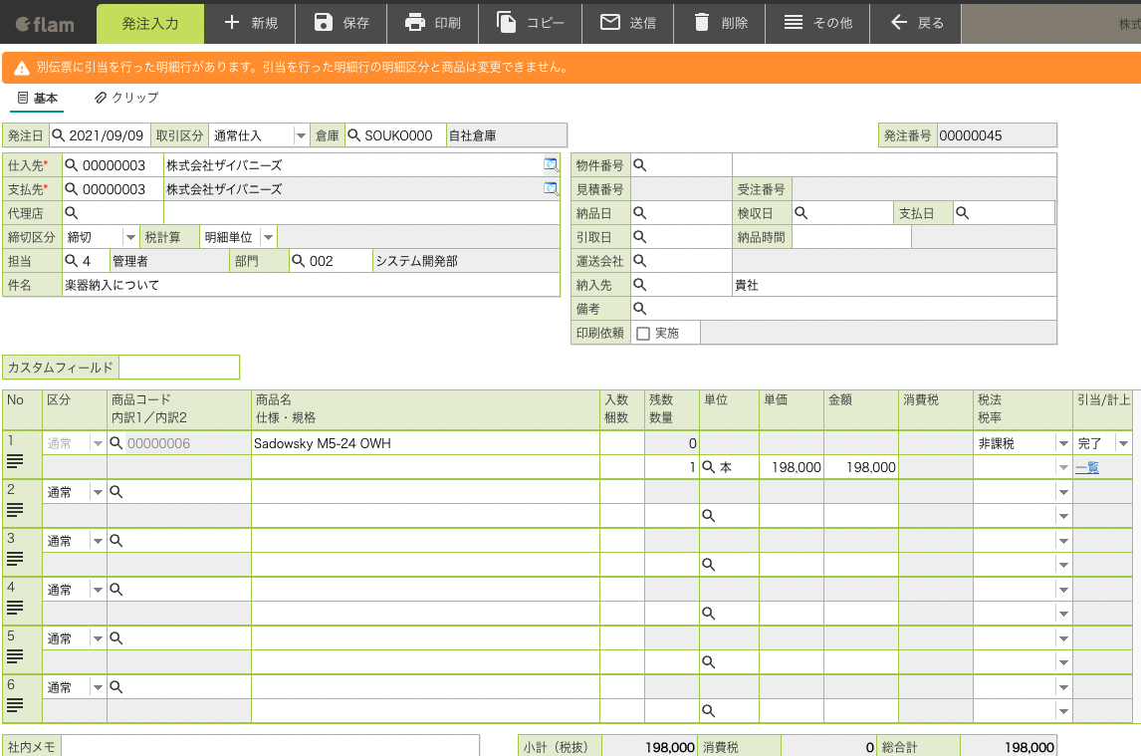Viewport: 1141px width, 756px height.
Task: Search 納入先 with magnifier icon
Action: pos(639,285)
